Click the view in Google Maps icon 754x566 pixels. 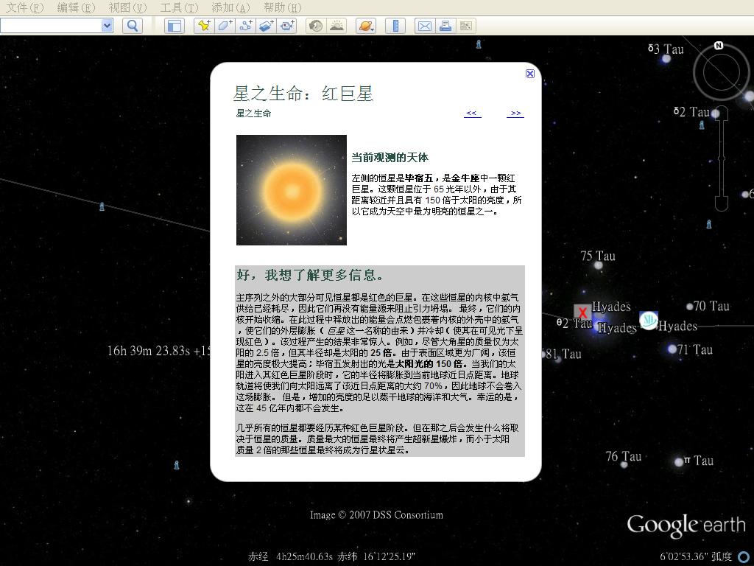465,26
